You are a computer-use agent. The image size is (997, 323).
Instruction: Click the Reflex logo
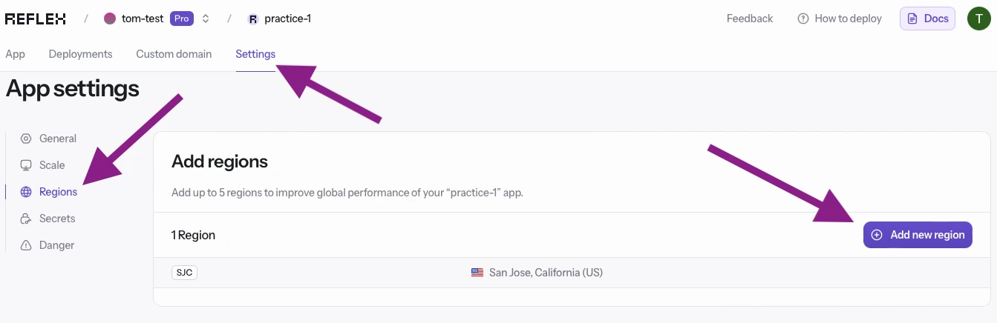click(36, 19)
